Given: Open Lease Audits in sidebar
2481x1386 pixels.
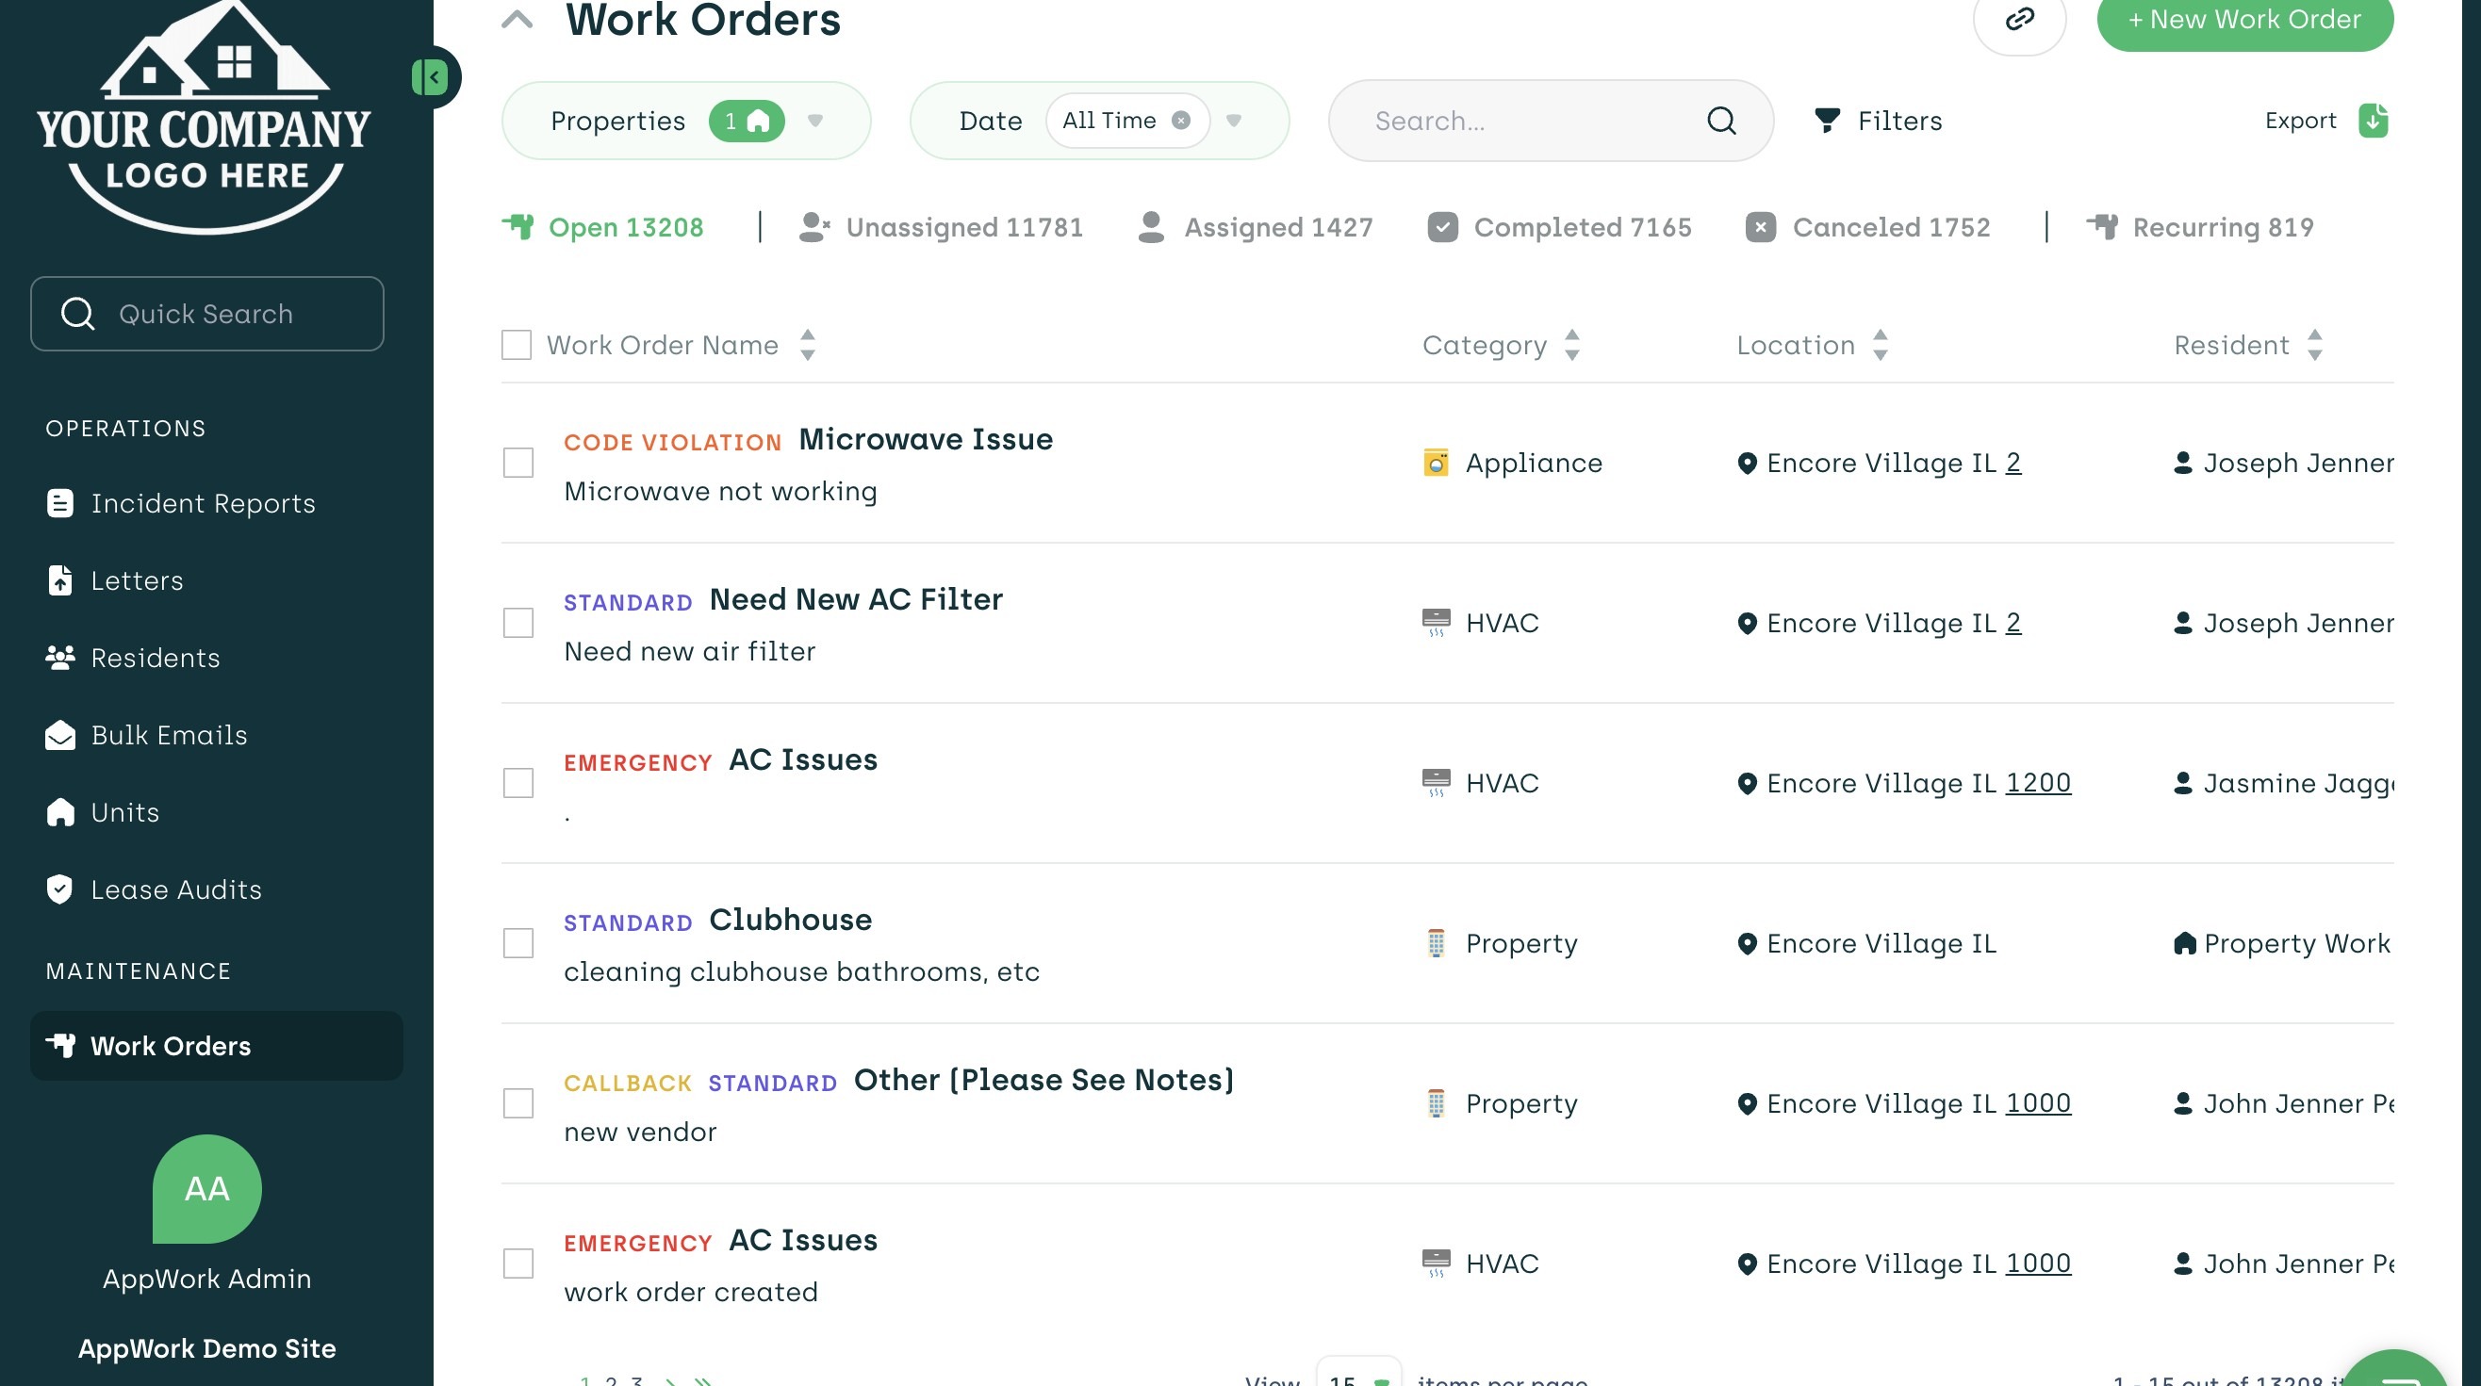Looking at the screenshot, I should coord(175,889).
